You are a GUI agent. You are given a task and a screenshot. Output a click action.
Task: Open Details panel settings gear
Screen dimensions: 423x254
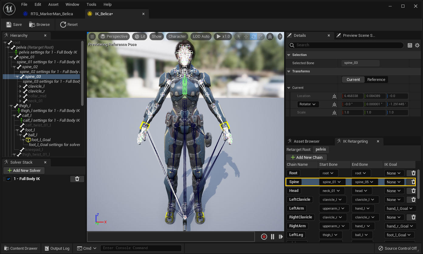(417, 45)
